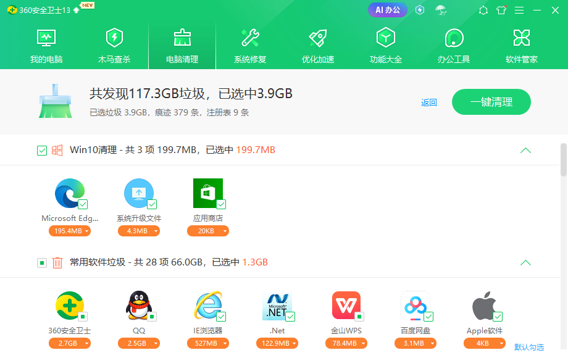Uncheck the Microsoft Edge checkbox
This screenshot has width=568, height=358.
83,204
